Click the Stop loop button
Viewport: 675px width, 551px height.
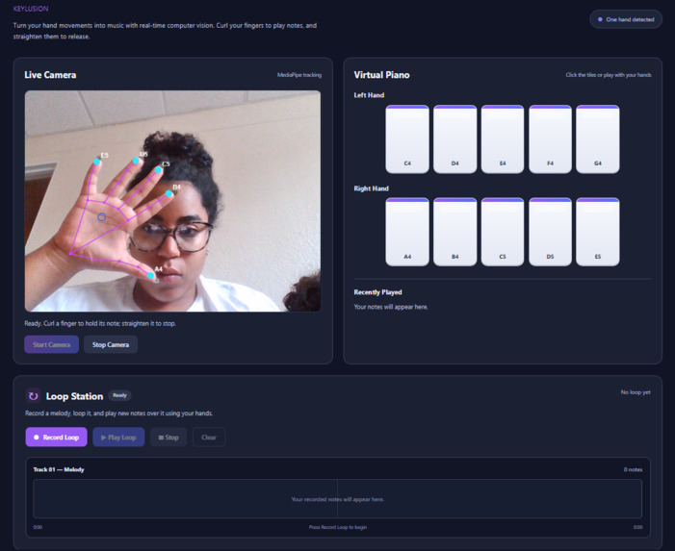click(169, 438)
